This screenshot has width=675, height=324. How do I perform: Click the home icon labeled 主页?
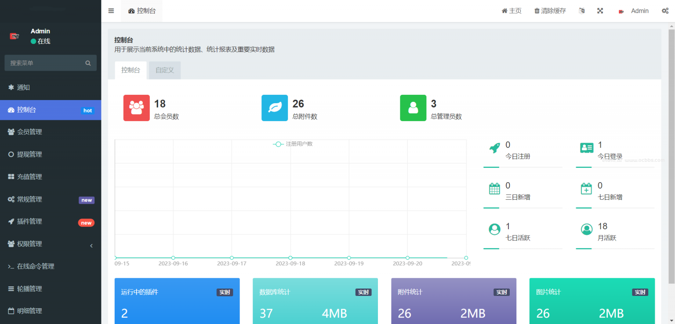coord(504,11)
